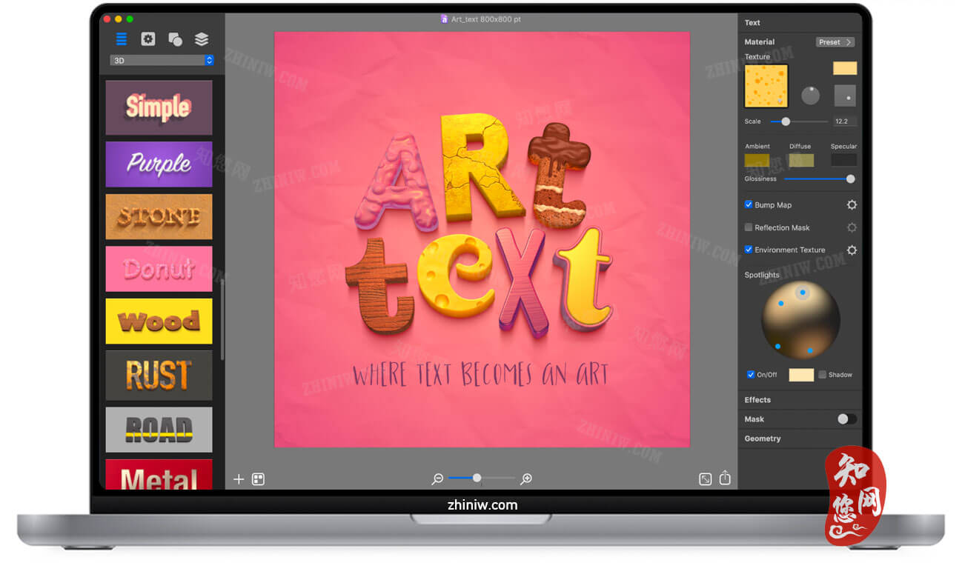Adjust the canvas zoom slider

pyautogui.click(x=482, y=478)
